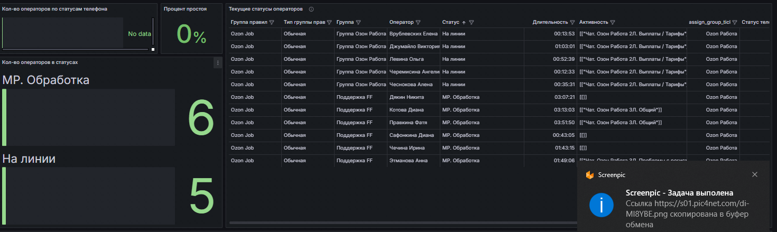Viewport: 777px width, 232px height.
Task: Click the МР. Обработка stat label
Action: (x=46, y=80)
